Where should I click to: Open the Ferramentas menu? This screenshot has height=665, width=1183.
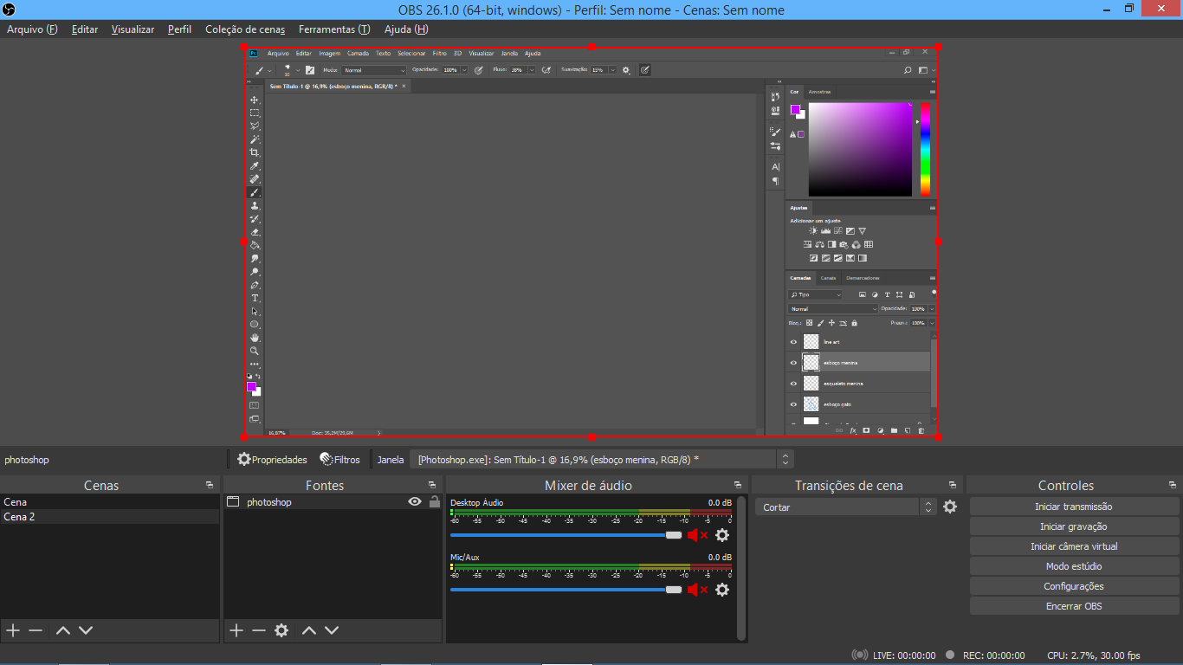(x=334, y=29)
